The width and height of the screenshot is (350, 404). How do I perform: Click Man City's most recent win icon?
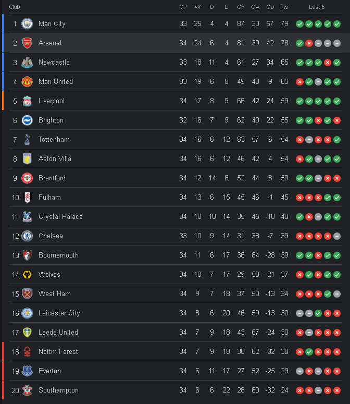337,23
